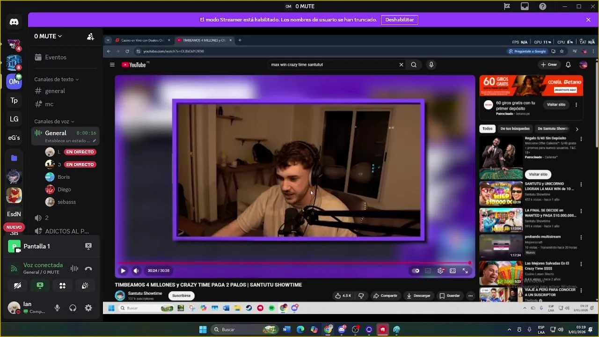Toggle YouTube autoplay switch in shared screen
Image resolution: width=599 pixels, height=337 pixels.
pyautogui.click(x=416, y=271)
